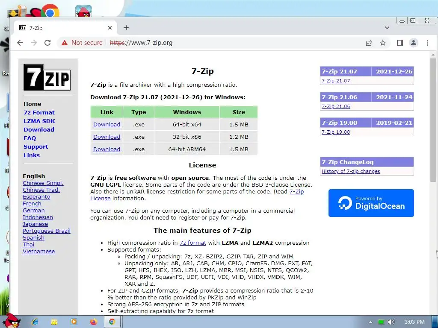Open Chrome's side panel icon
The width and height of the screenshot is (438, 328).
point(400,43)
